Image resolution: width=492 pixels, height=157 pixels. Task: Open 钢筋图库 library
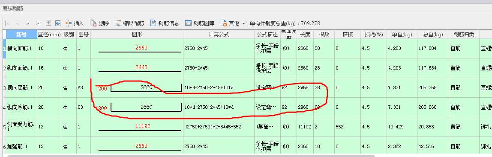click(x=200, y=23)
